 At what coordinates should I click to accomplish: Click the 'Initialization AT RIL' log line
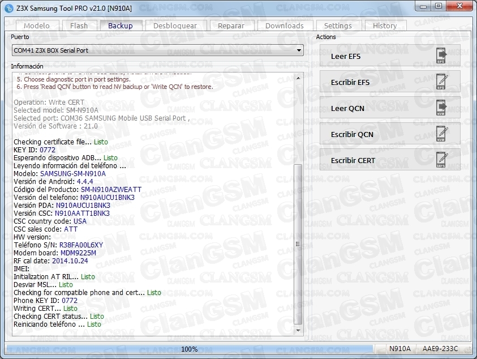(x=54, y=276)
